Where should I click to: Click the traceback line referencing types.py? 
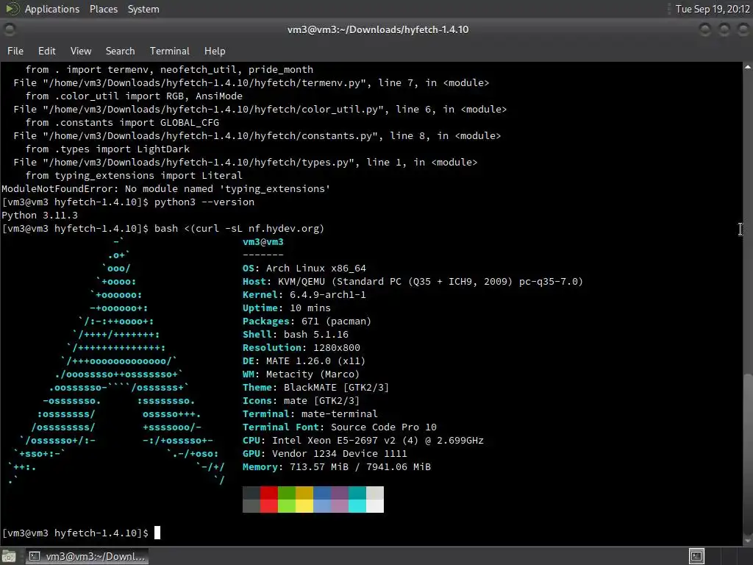tap(246, 163)
